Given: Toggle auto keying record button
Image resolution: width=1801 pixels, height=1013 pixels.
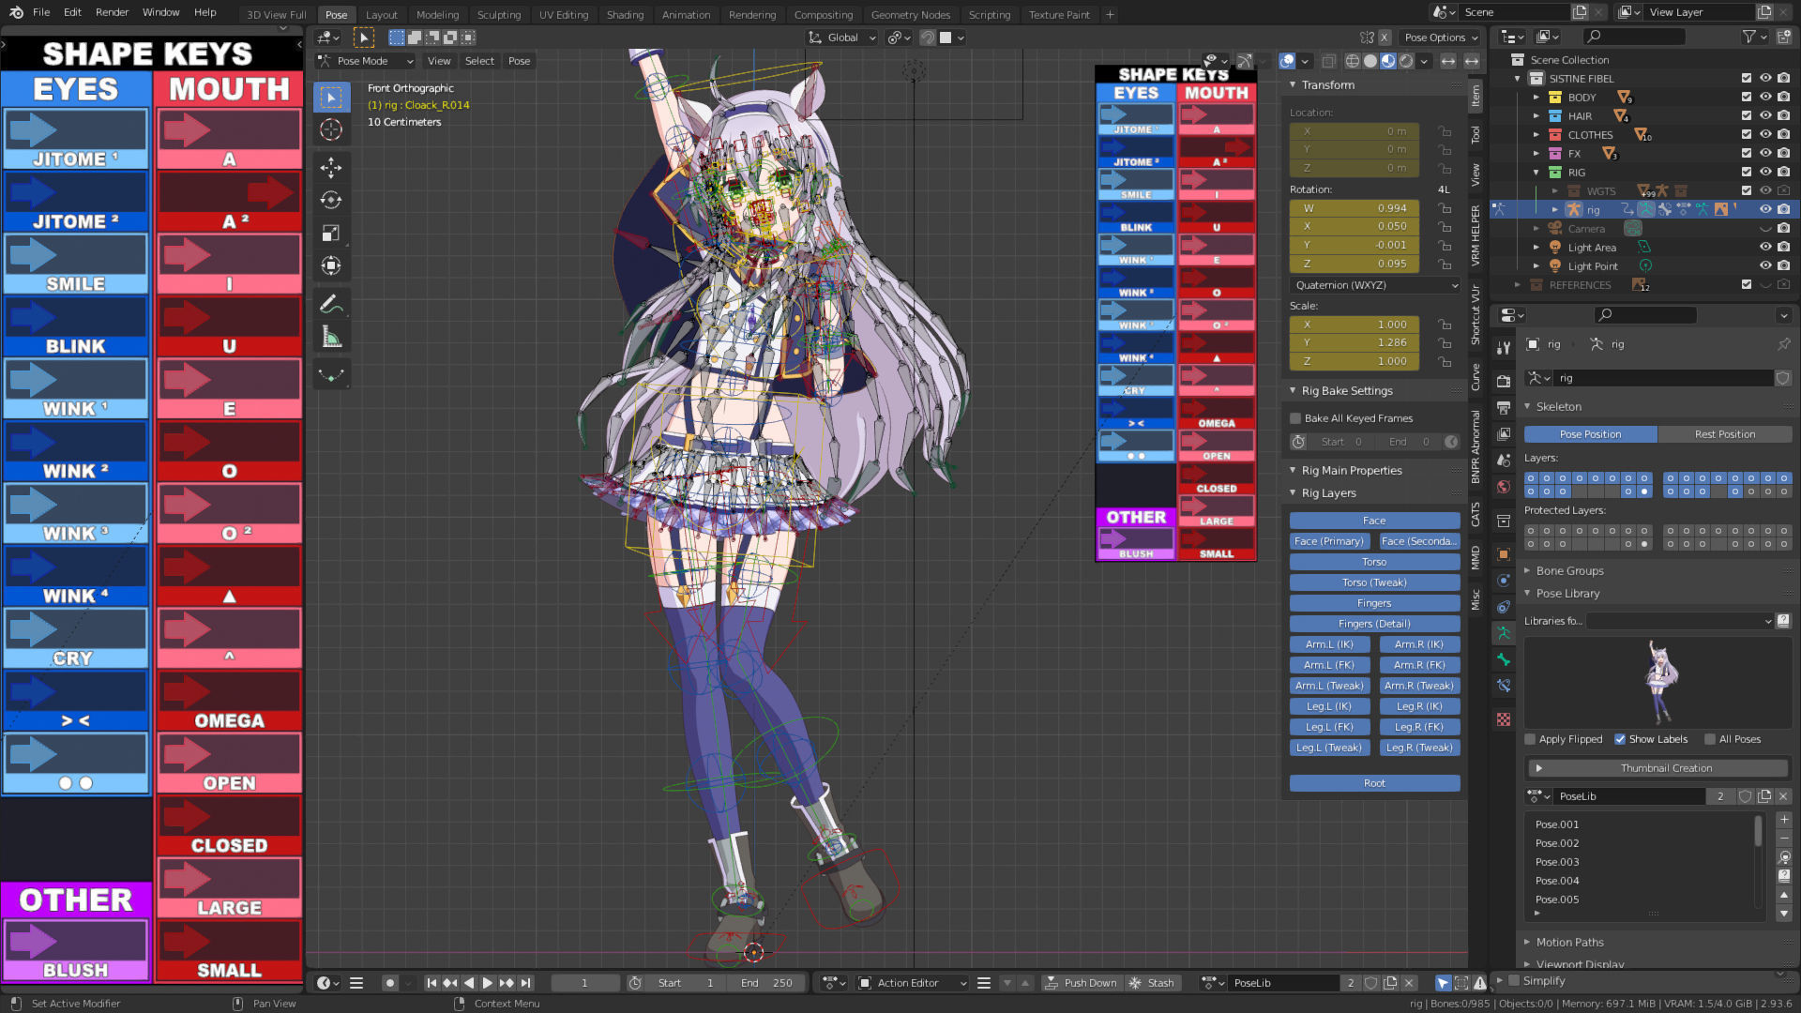Looking at the screenshot, I should [389, 983].
